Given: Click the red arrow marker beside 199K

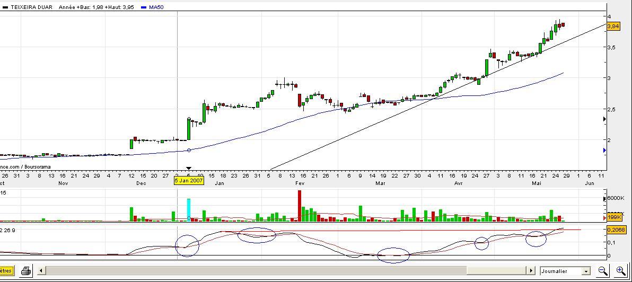Looking at the screenshot, I should click(x=604, y=218).
